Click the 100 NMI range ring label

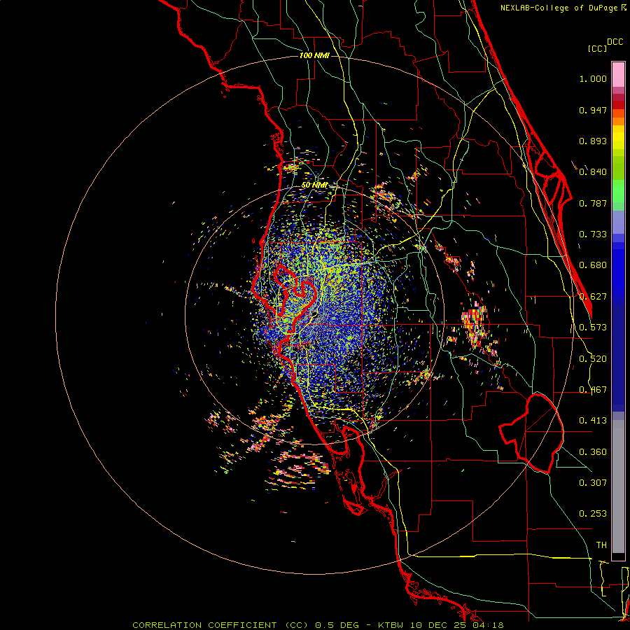[314, 55]
